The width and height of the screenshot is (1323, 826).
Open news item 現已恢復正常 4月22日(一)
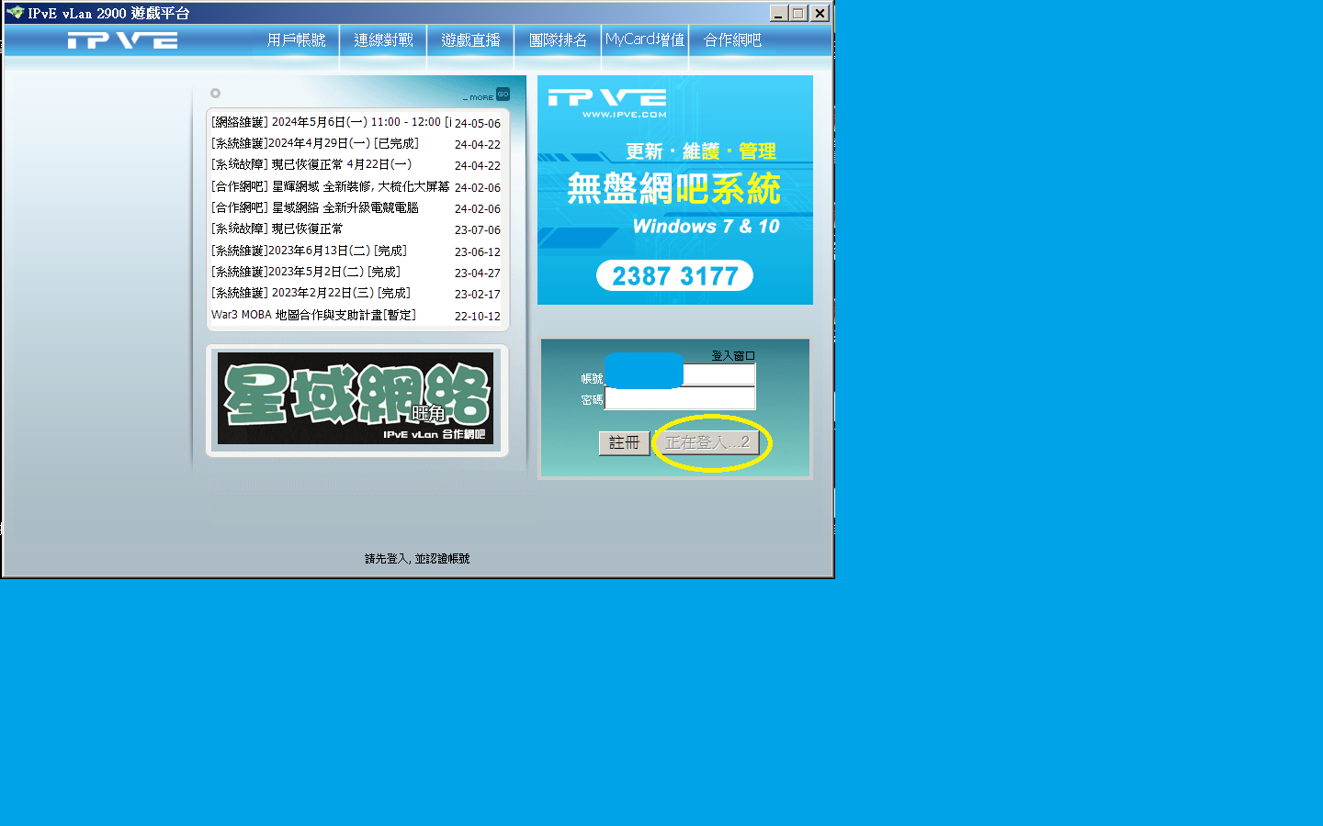(311, 165)
